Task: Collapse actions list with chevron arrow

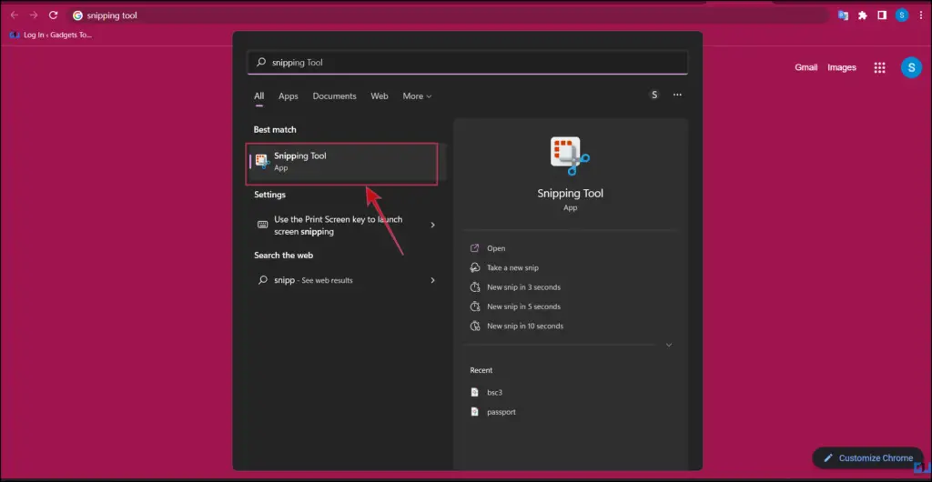Action: pyautogui.click(x=669, y=345)
